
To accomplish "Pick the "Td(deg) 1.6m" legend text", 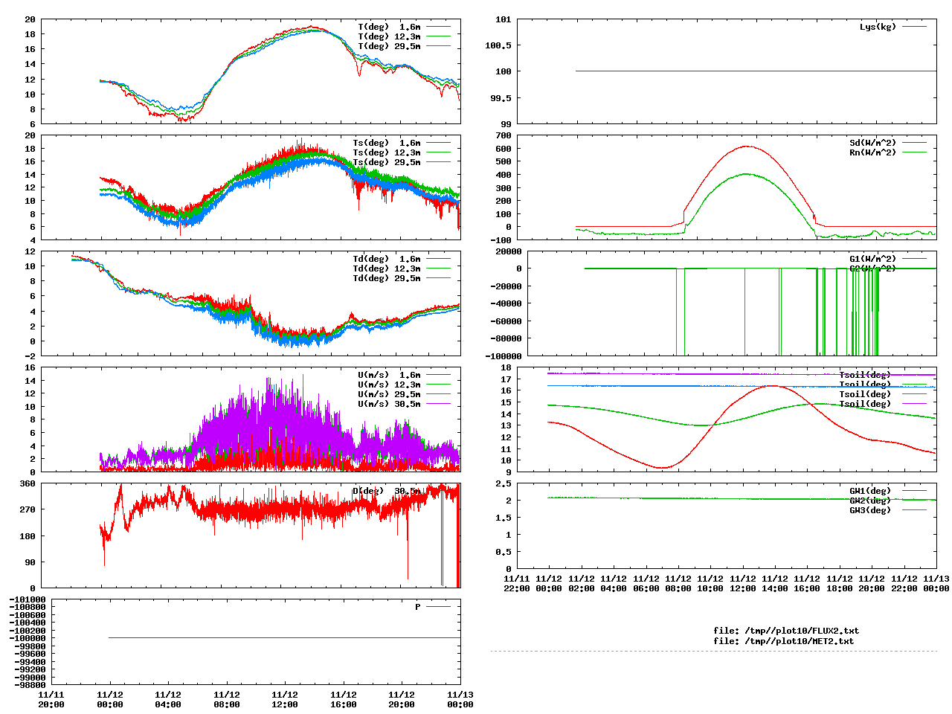I will (x=387, y=259).
